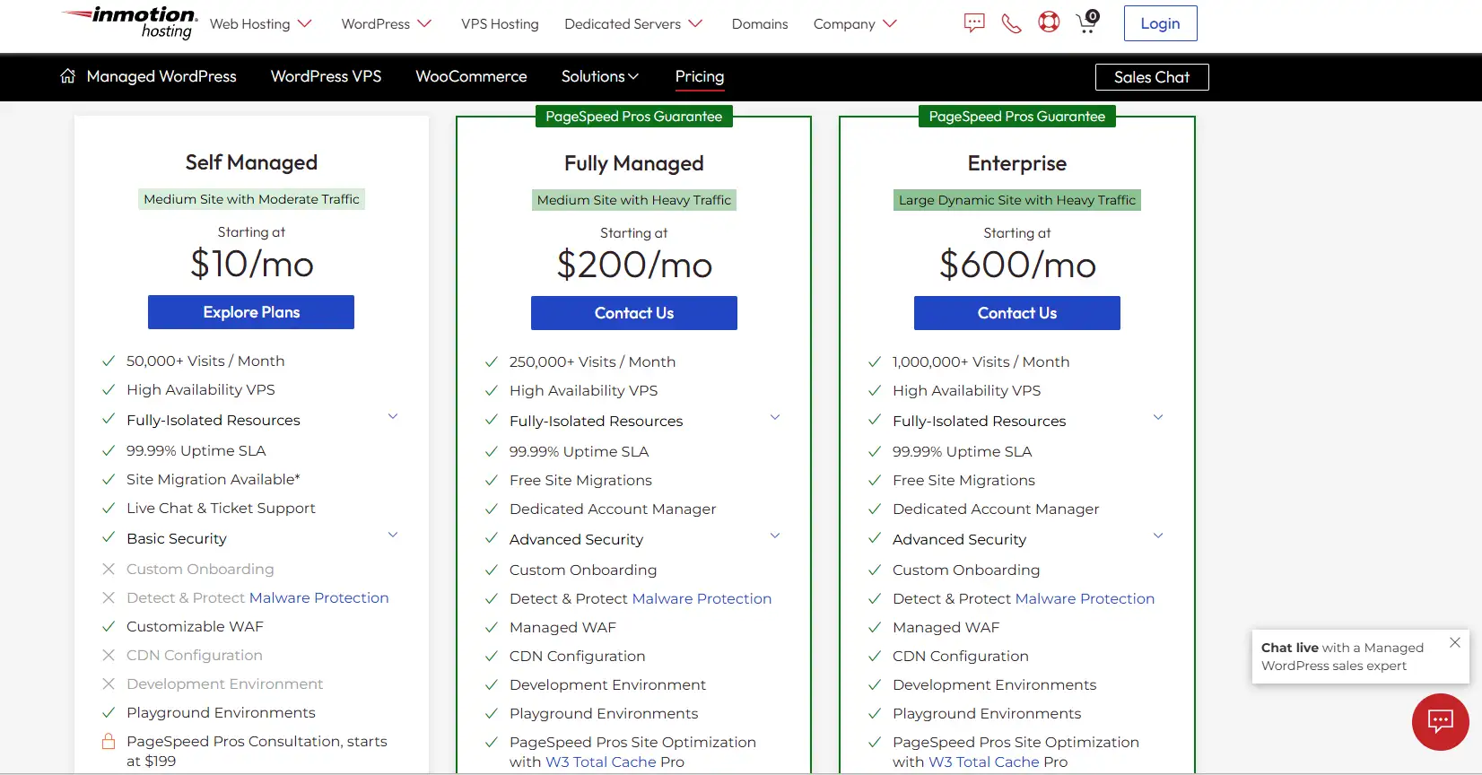Go to the WooCommerce tab

click(471, 77)
